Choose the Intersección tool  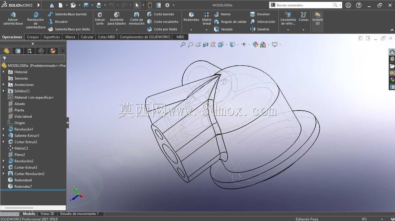click(x=262, y=22)
